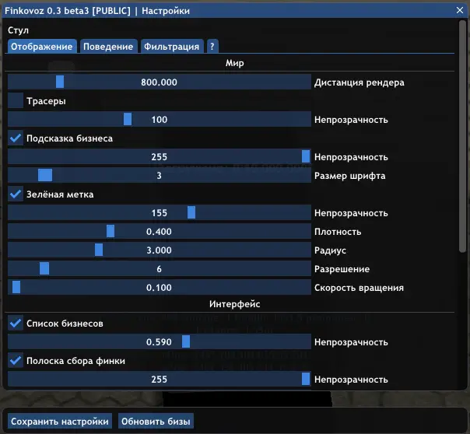Click Сохранить настройки button
470x434 pixels.
pos(60,422)
